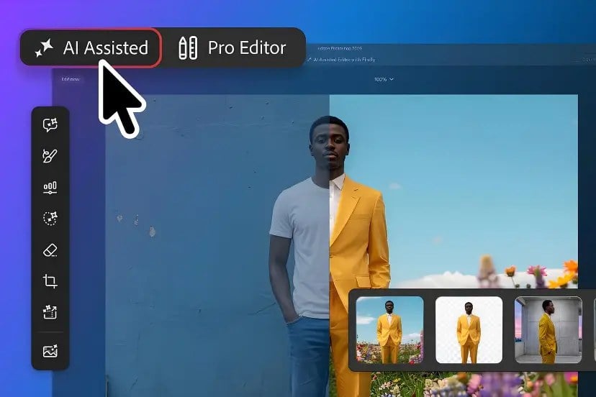Select the concrete room side-view thumbnail
Viewport: 596px width, 397px height.
coord(548,330)
